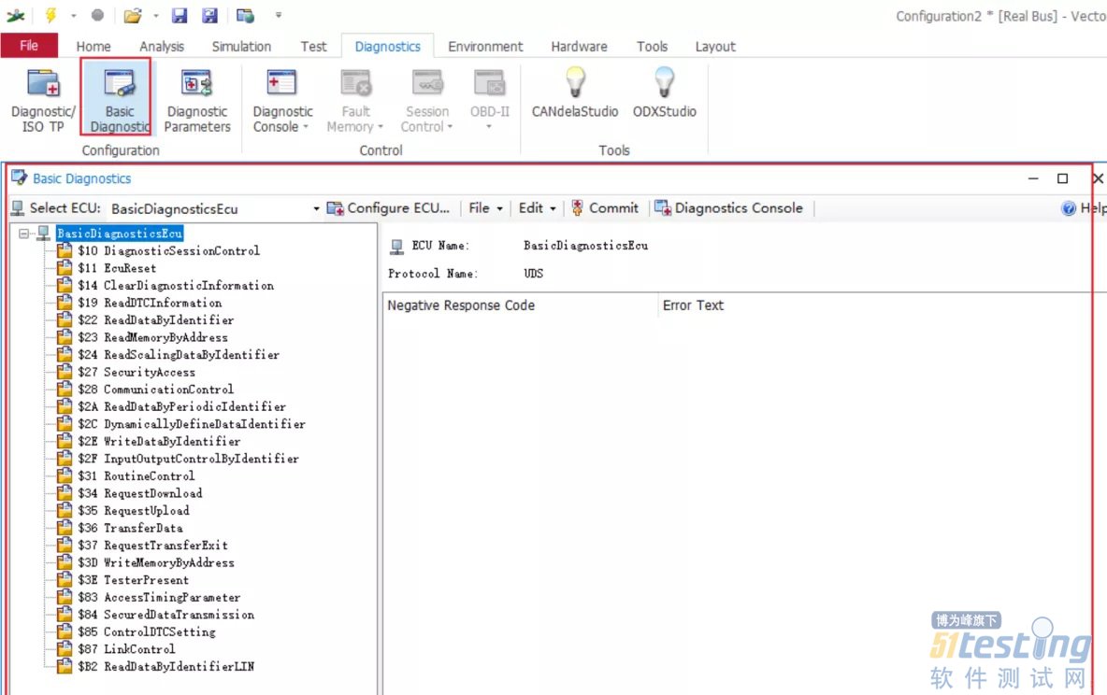
Task: Select $28 CommunicationControl service
Action: click(x=156, y=389)
